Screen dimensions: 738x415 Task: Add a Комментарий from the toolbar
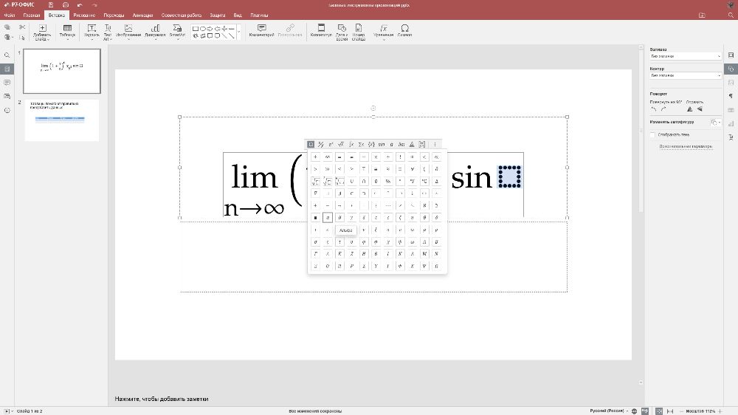261,30
